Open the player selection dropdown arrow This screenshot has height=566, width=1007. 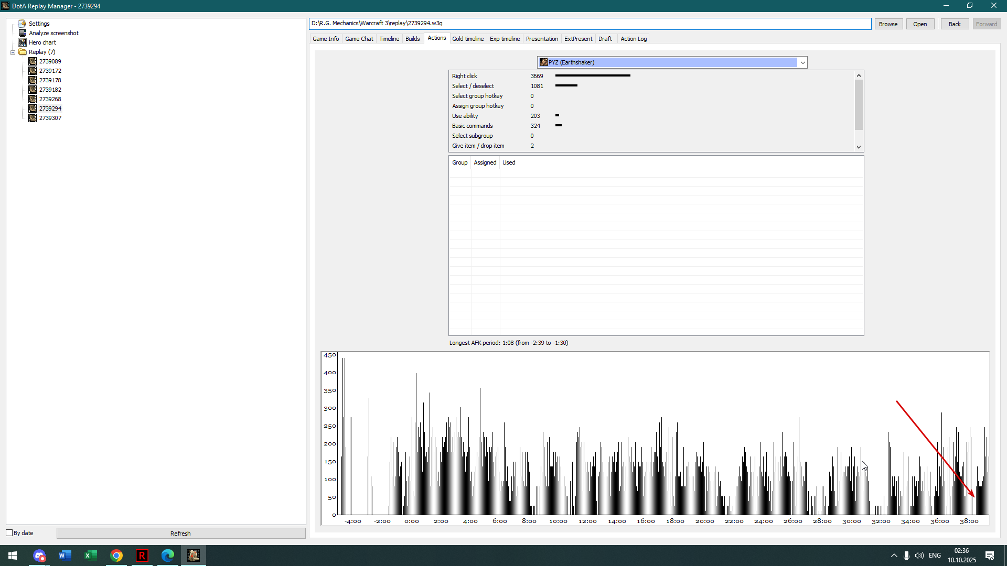(802, 63)
